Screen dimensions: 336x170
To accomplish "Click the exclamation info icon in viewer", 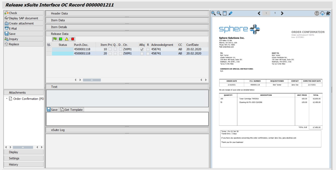I will coord(317,13).
